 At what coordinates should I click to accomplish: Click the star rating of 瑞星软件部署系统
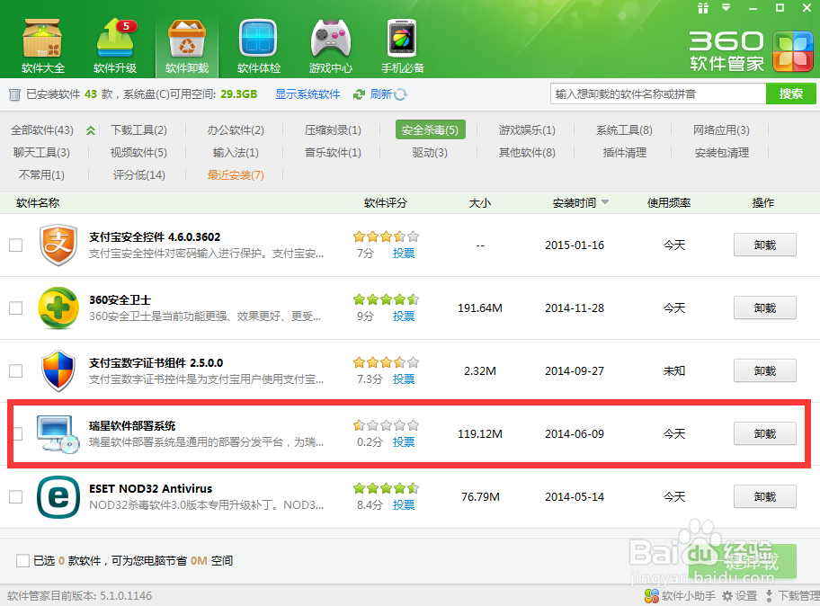[x=386, y=425]
